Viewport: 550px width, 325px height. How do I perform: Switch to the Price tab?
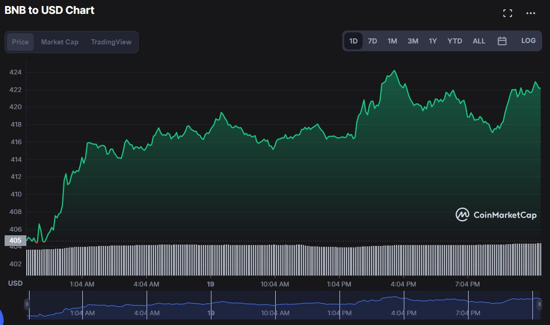coord(20,42)
